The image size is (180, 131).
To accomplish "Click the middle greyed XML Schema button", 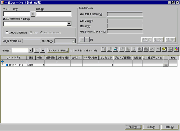I will pos(158,39).
